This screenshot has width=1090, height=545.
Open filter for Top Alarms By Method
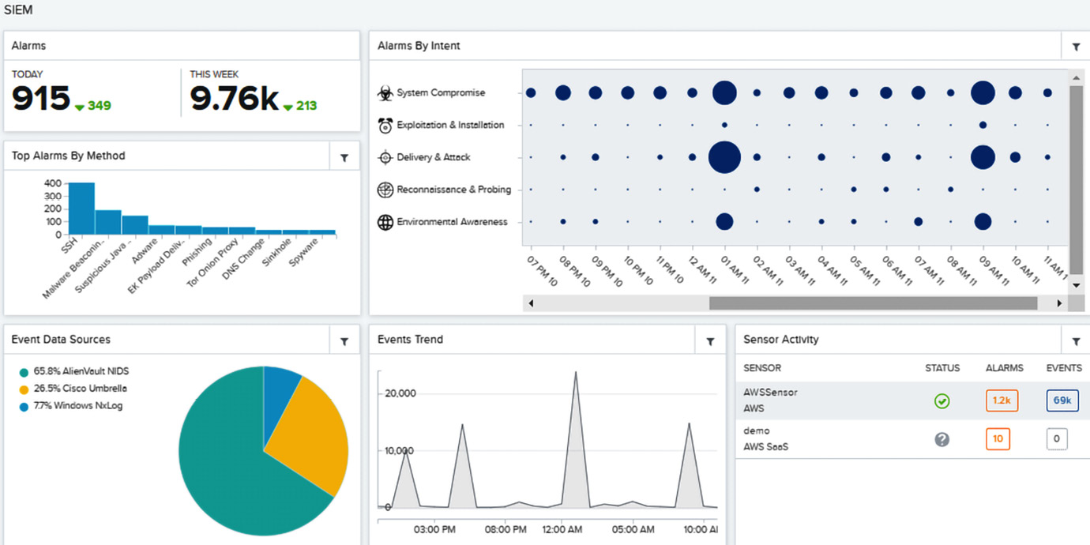[x=344, y=157]
